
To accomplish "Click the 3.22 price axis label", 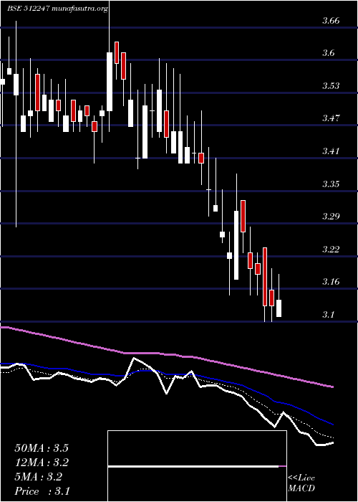I will click(x=331, y=249).
